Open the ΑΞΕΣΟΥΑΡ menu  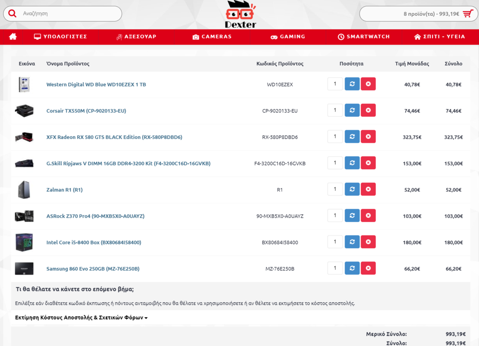point(136,37)
